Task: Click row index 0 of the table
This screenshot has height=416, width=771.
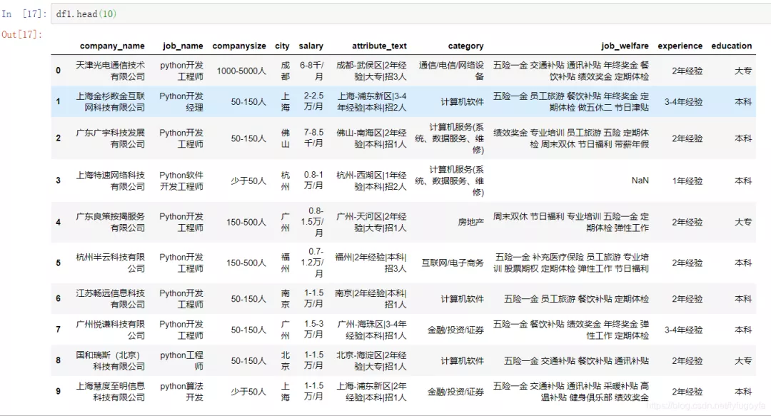Action: pos(57,70)
